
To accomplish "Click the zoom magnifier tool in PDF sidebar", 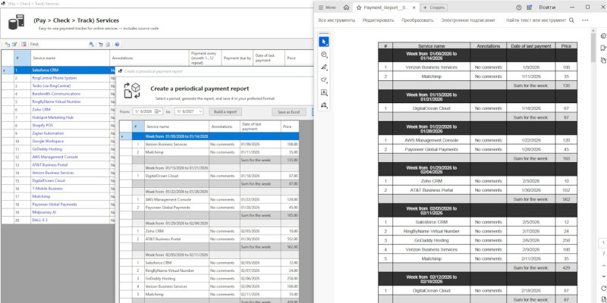I will 324,55.
